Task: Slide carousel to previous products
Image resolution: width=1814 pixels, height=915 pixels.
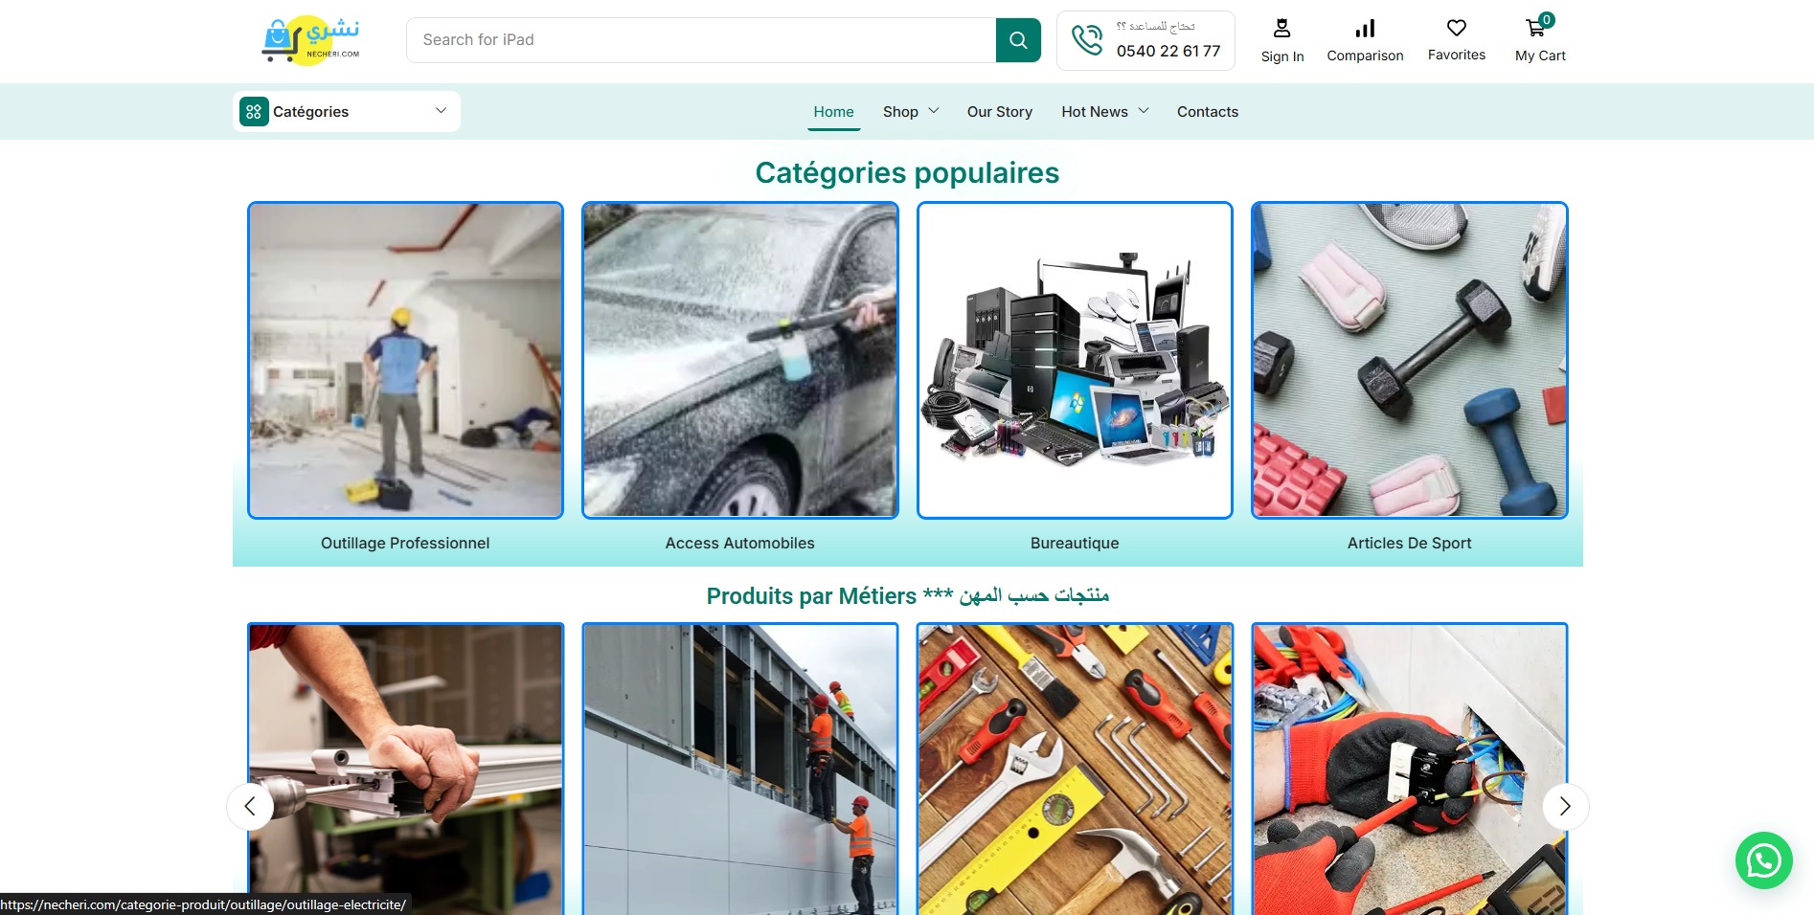Action: [x=250, y=807]
